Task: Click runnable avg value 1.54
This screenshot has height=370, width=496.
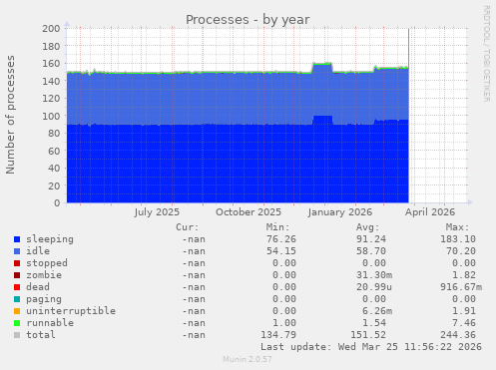Action: [x=374, y=323]
